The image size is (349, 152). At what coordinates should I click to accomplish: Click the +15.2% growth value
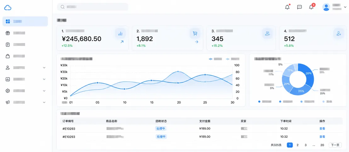click(x=217, y=46)
